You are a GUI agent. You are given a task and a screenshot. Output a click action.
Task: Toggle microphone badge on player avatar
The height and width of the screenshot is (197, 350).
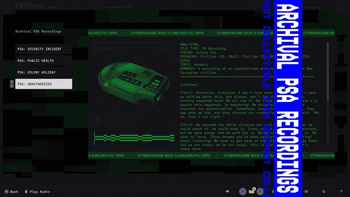tap(254, 189)
